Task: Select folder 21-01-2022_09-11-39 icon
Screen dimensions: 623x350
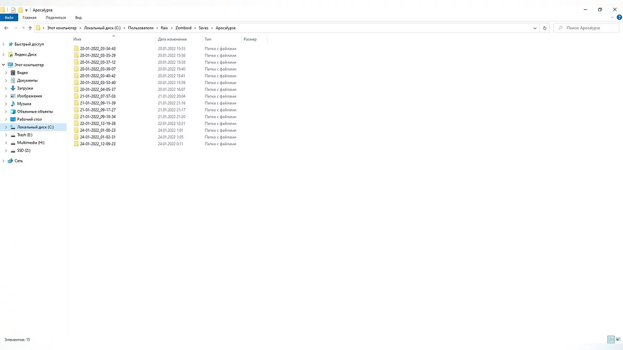Action: pyautogui.click(x=76, y=103)
